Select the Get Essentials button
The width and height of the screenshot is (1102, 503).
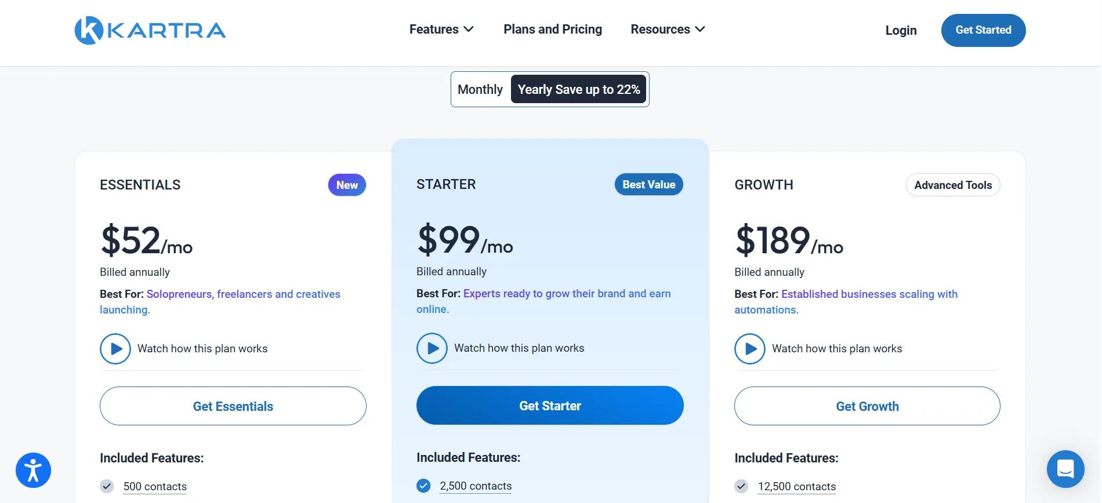tap(233, 406)
